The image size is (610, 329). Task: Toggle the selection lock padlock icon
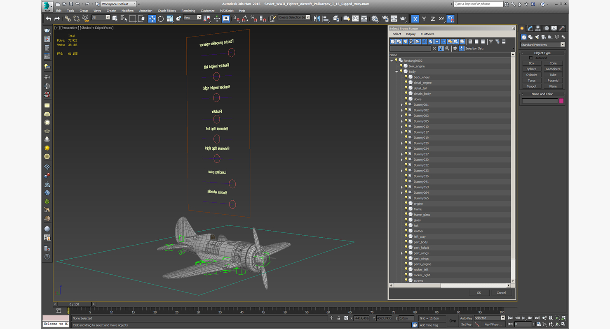click(339, 318)
